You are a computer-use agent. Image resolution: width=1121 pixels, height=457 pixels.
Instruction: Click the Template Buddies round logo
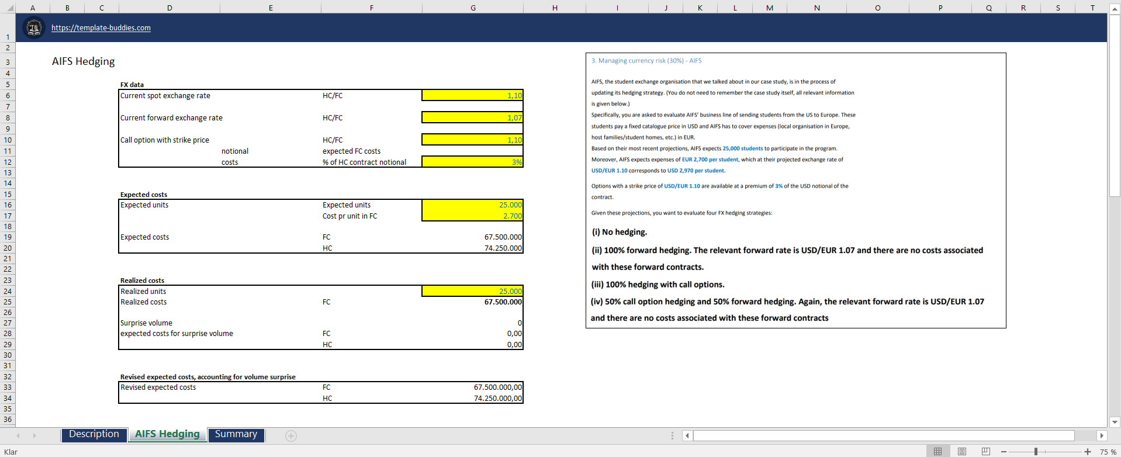tap(34, 27)
